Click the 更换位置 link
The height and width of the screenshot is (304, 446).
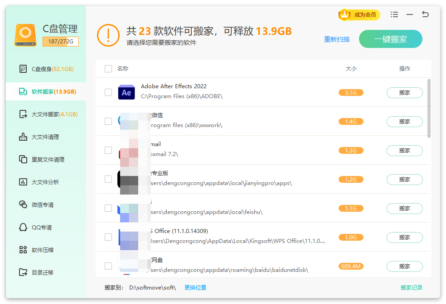tap(195, 288)
